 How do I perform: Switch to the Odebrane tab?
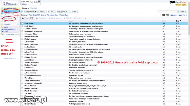pos(25,8)
